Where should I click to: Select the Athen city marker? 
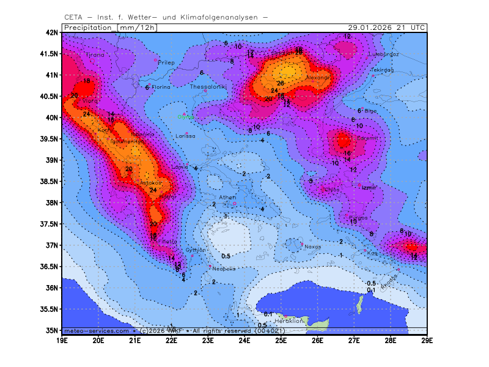pyautogui.click(x=234, y=204)
